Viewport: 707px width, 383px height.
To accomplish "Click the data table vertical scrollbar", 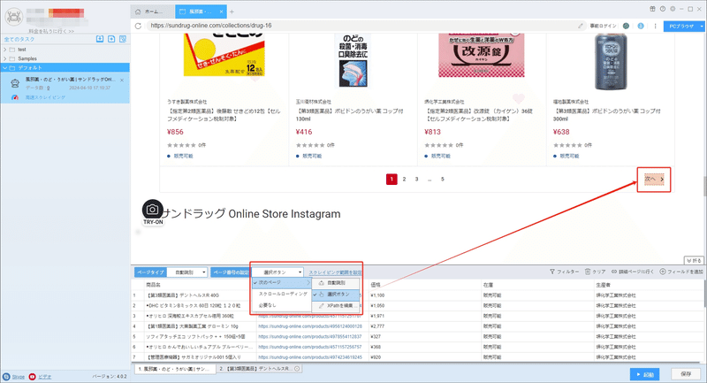I will pos(704,295).
